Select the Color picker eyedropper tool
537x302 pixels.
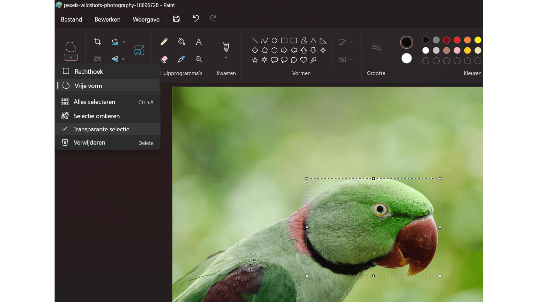[181, 59]
